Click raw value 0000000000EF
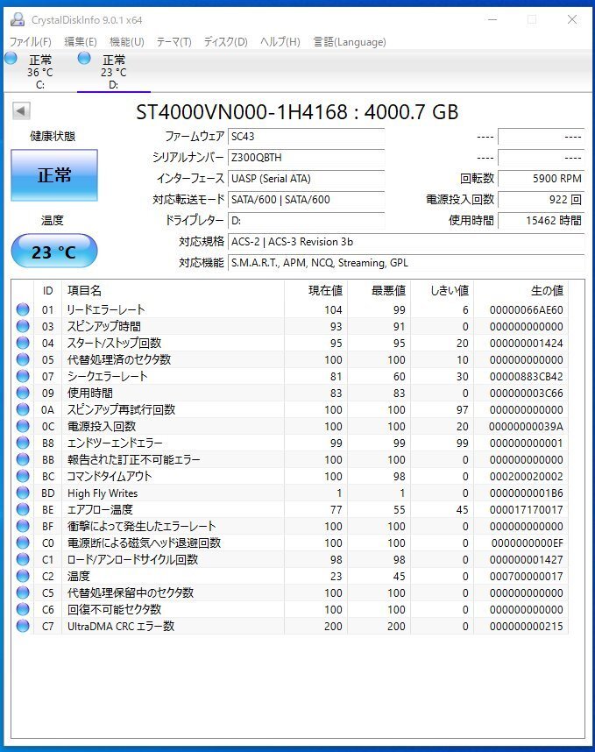This screenshot has height=752, width=595. pos(527,543)
